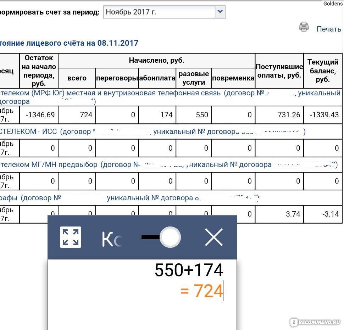The width and height of the screenshot is (344, 330).
Task: Open the 'Печать' print link
Action: [329, 29]
